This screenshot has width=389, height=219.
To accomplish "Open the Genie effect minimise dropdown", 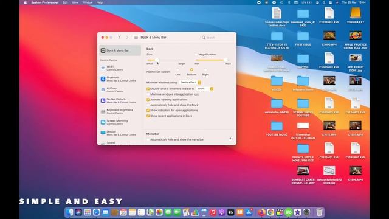I will coord(190,82).
